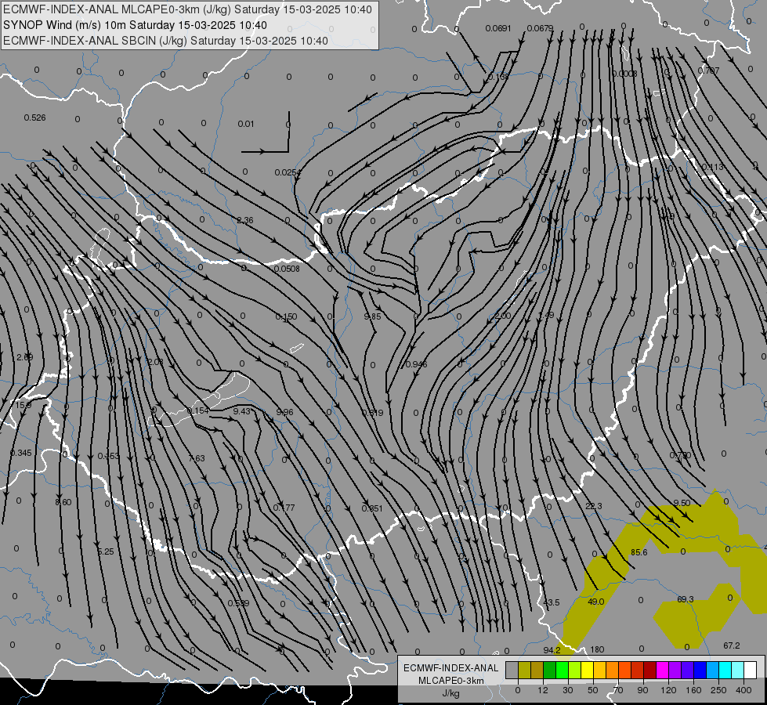
Task: Click the map value 5.25
Action: coord(106,551)
